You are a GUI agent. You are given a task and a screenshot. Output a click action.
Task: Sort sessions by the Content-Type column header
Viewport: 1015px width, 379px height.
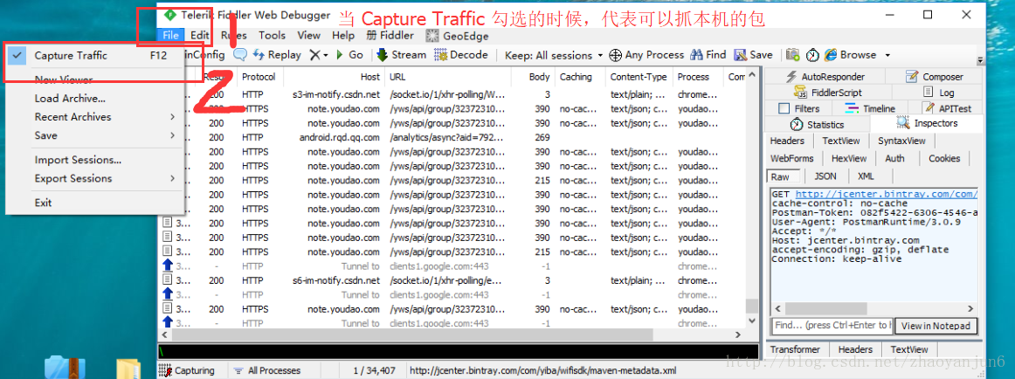[x=639, y=77]
